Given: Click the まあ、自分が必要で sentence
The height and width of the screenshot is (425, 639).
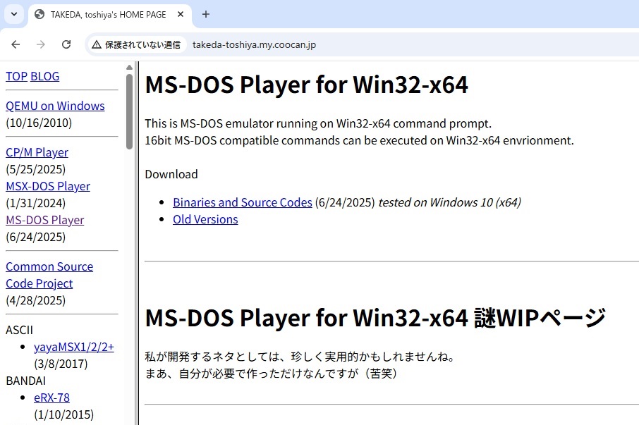Looking at the screenshot, I should [271, 374].
